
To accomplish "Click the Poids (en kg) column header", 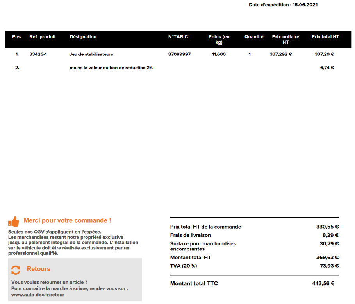I will [219, 39].
